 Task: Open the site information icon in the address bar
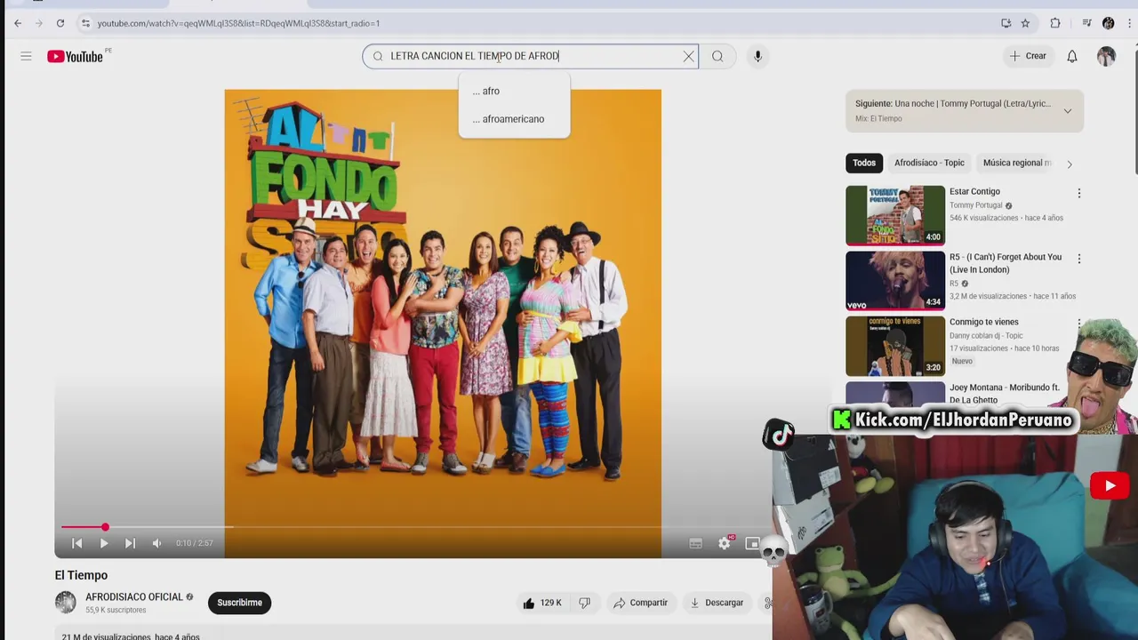point(85,23)
